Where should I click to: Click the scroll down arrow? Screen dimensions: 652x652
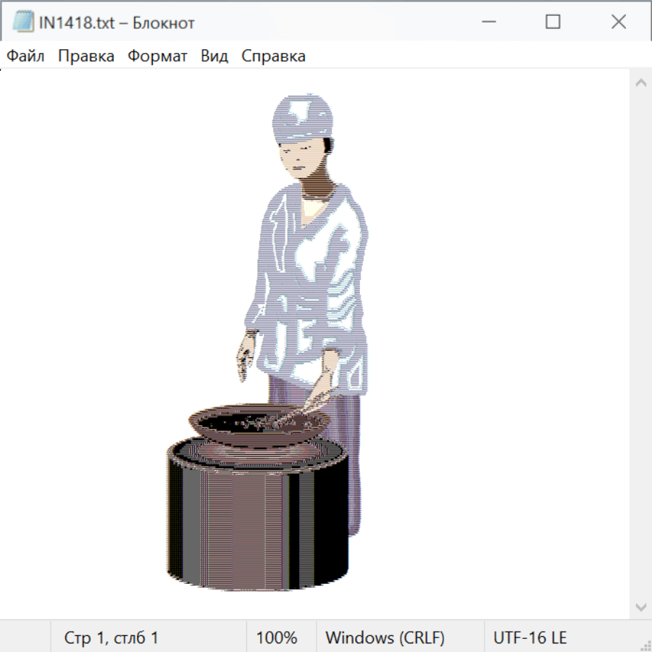(640, 606)
